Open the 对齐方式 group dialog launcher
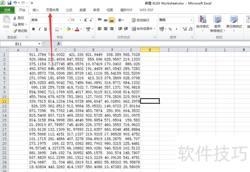The height and width of the screenshot is (172, 250). click(154, 37)
